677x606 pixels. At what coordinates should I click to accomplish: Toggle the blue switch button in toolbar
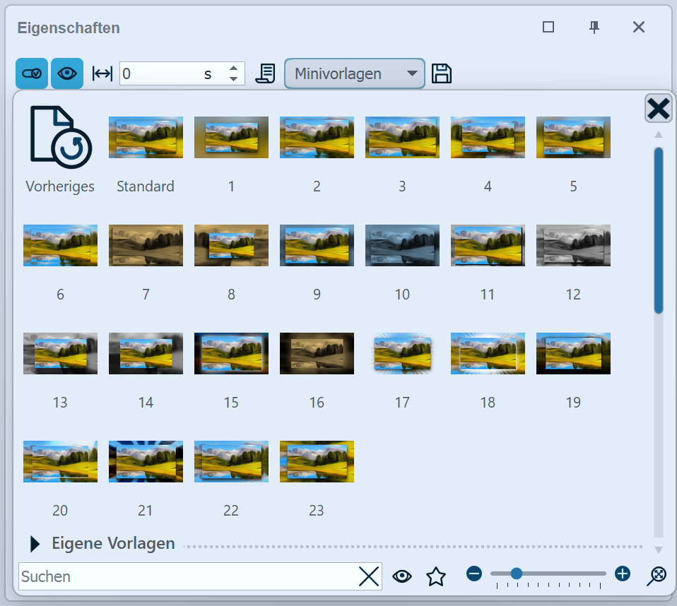click(32, 73)
